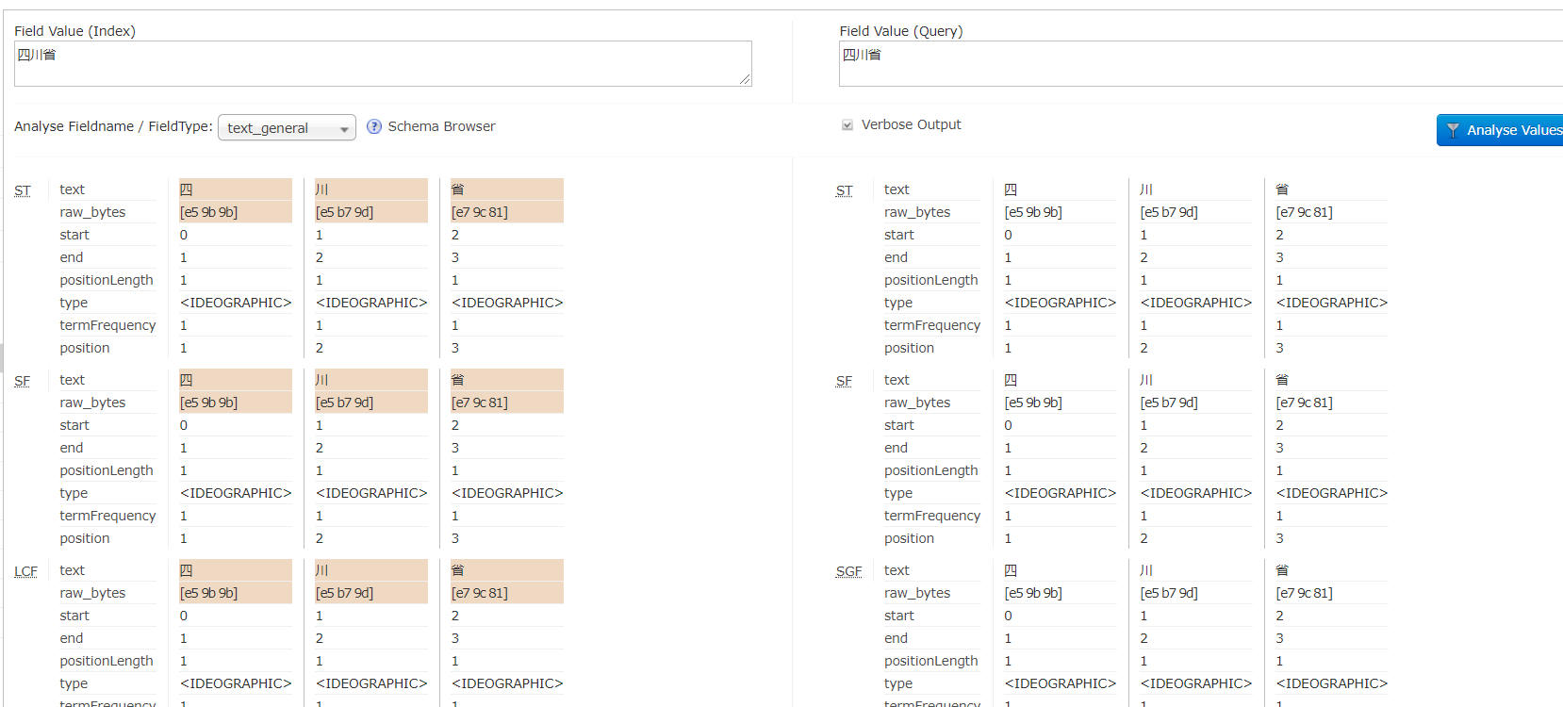
Task: Focus the Field Value (Query) text area
Action: pos(1201,63)
